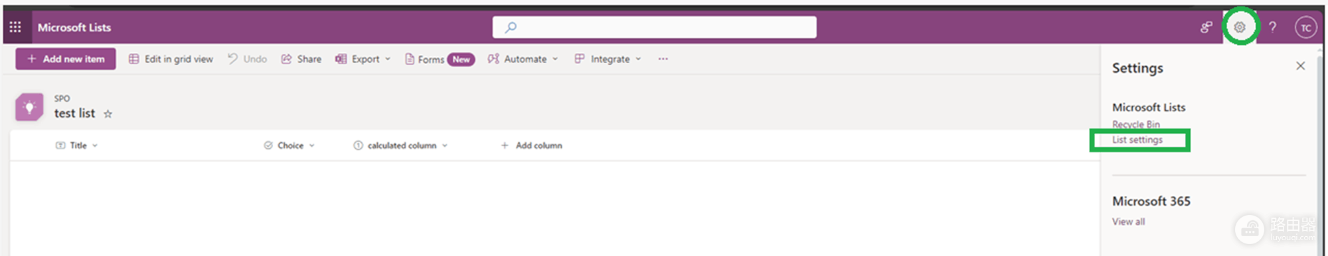Open the Settings gear icon
Screen dimensions: 1328x256
click(x=1239, y=27)
